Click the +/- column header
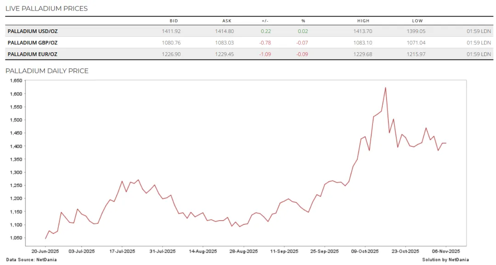The width and height of the screenshot is (496, 265). [x=265, y=21]
